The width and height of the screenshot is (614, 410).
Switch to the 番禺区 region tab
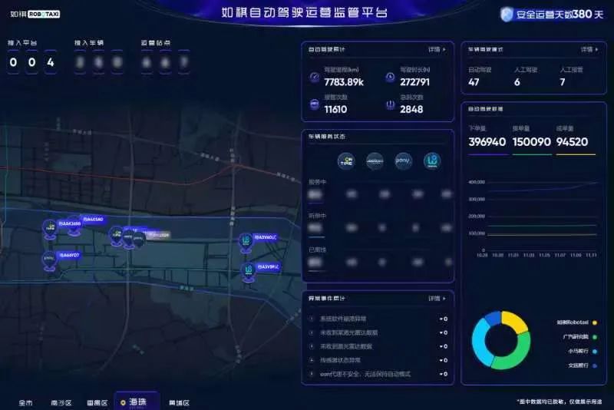pos(97,402)
